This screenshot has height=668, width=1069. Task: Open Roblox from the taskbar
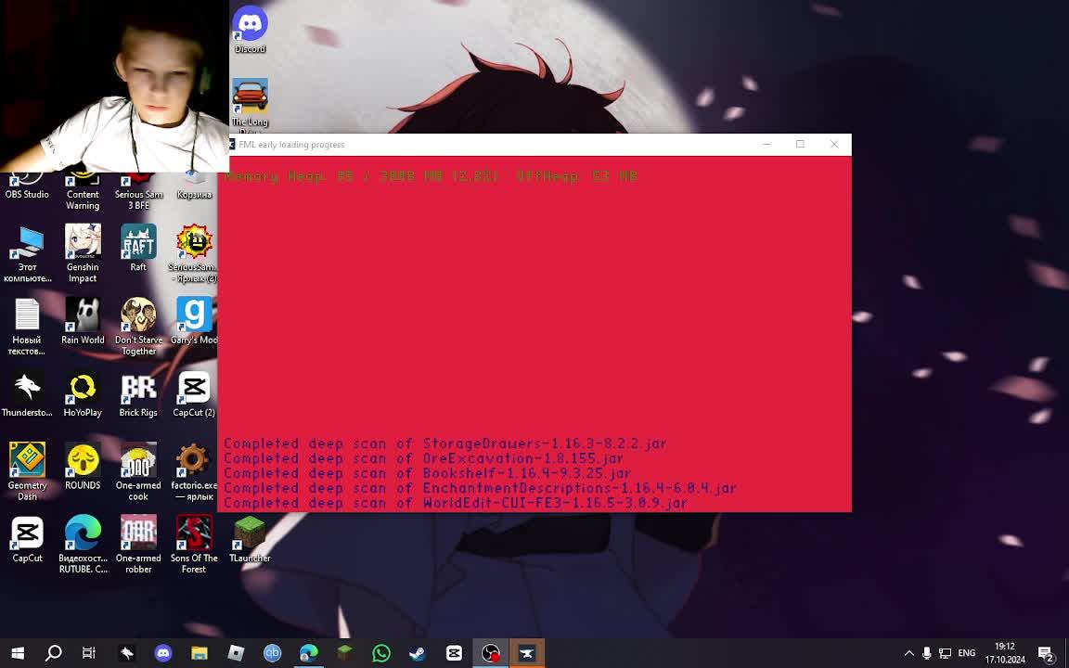coord(236,654)
